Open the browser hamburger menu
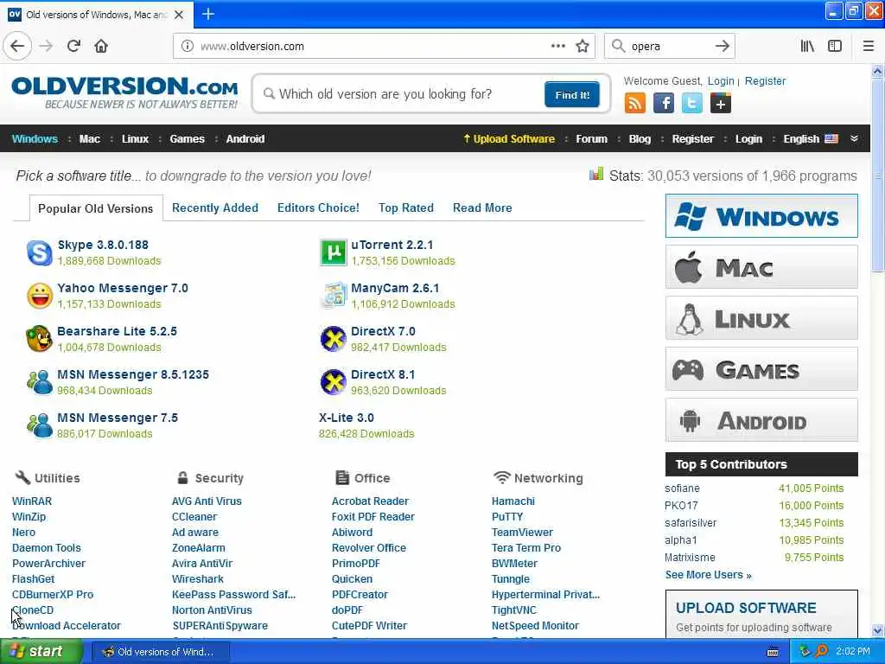Image resolution: width=885 pixels, height=664 pixels. pos(868,46)
